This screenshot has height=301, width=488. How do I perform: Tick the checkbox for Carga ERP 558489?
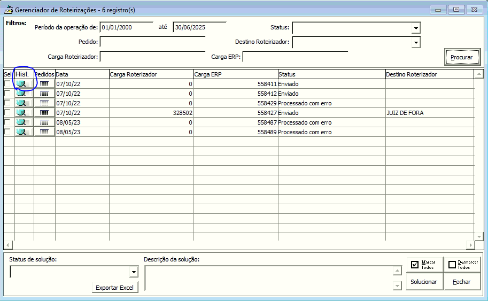coord(7,132)
